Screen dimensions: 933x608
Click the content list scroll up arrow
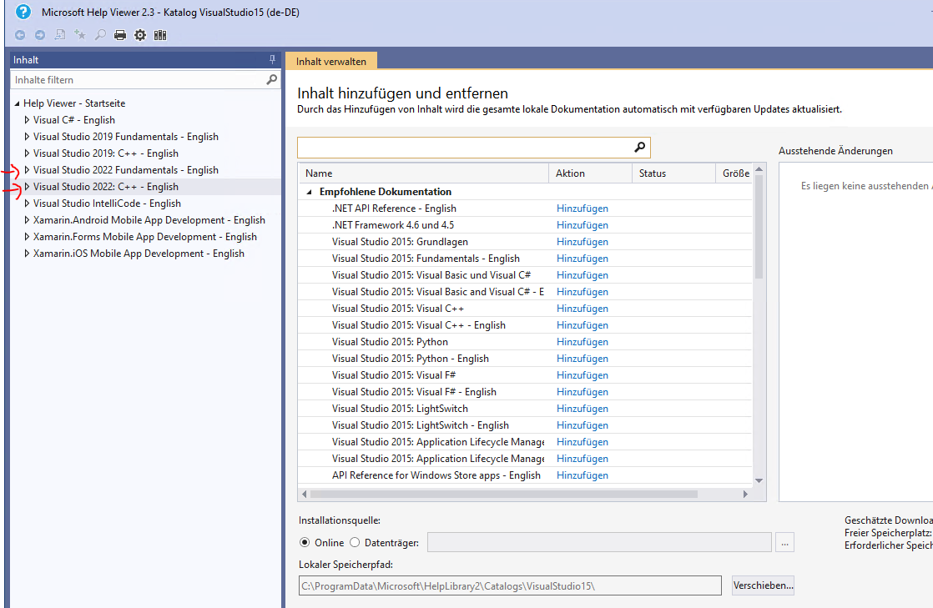coord(759,169)
